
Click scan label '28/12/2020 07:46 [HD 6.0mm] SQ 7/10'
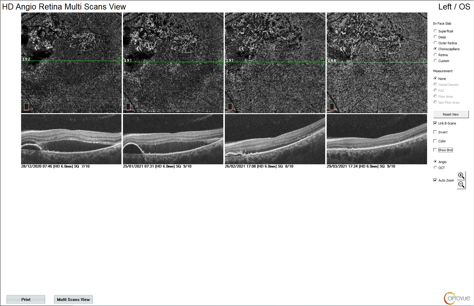(x=55, y=166)
